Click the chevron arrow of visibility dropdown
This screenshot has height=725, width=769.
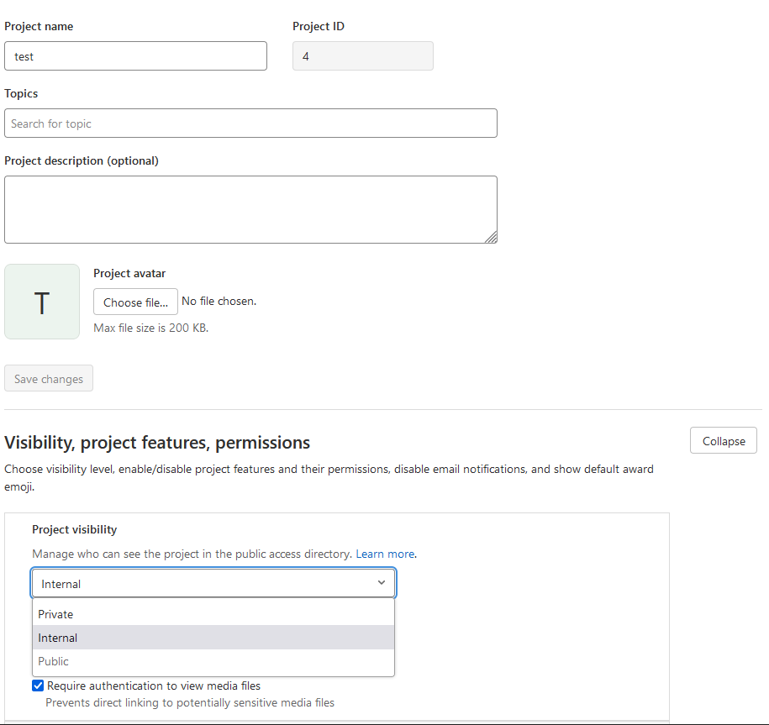pos(382,583)
